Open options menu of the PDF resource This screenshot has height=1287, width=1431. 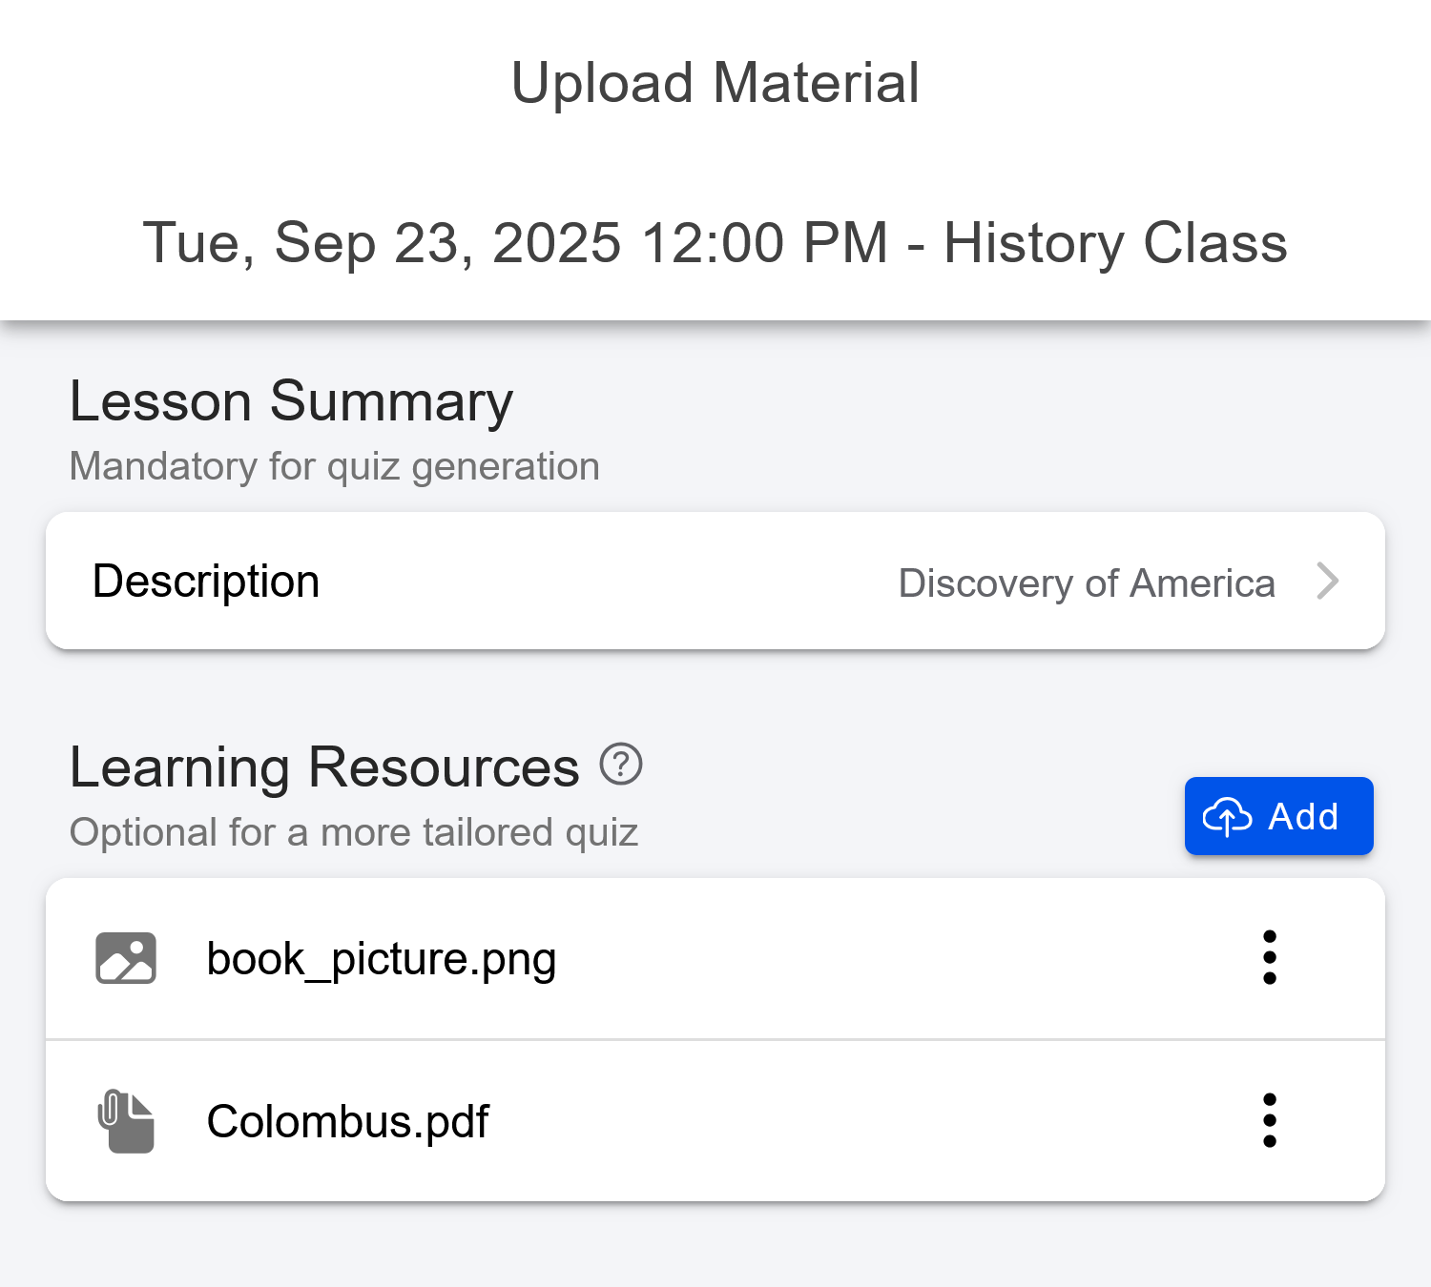[1269, 1120]
